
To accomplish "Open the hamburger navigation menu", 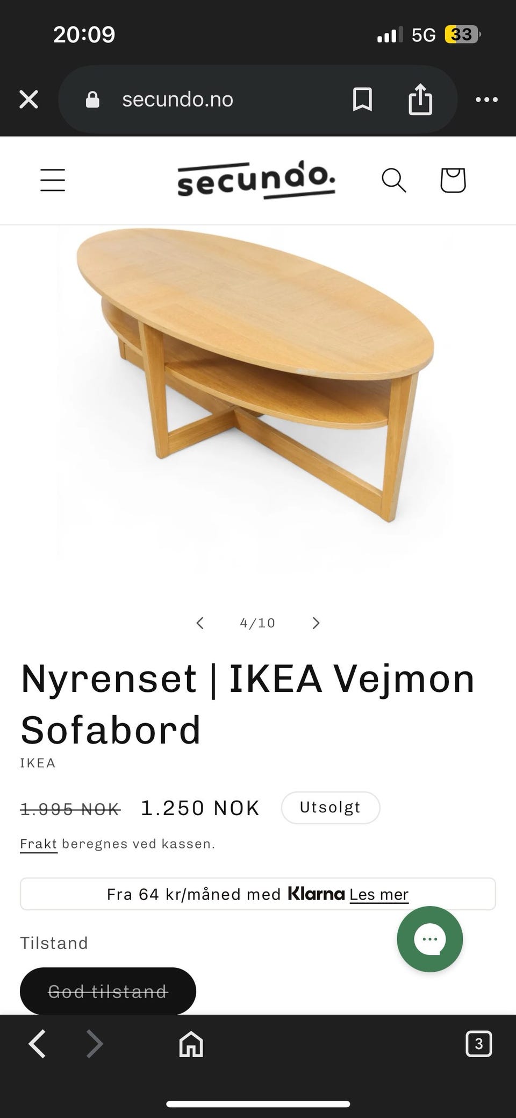I will click(53, 180).
